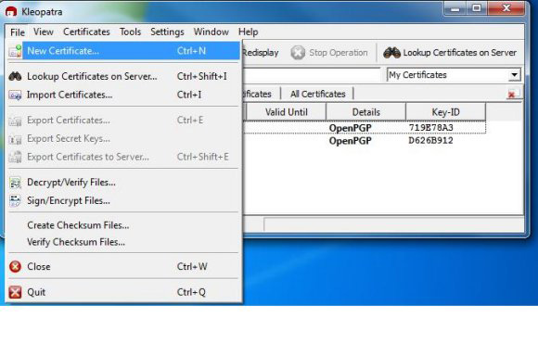Image resolution: width=538 pixels, height=344 pixels.
Task: Click binoculars icon beside Lookup Certificates on Server menu entry
Action: coord(15,76)
